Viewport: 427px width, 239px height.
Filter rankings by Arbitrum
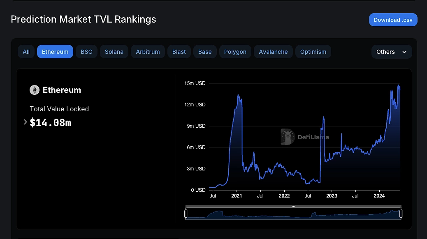click(x=148, y=52)
